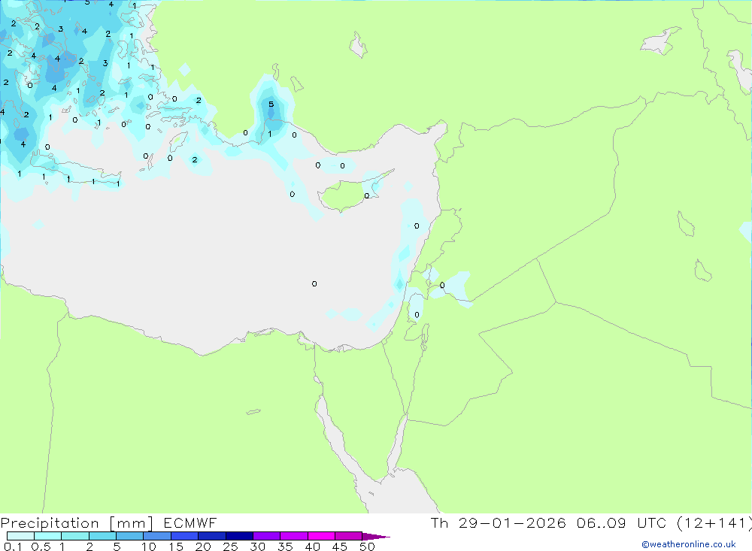Select the 1–2 mm legend color swatch
The width and height of the screenshot is (752, 551).
pyautogui.click(x=75, y=536)
